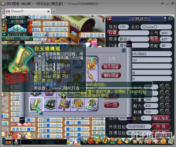
Task: Select the black yin-yang hat icon
Action: coord(50,104)
